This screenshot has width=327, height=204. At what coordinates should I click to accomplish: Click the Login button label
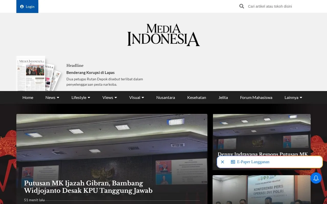[30, 7]
